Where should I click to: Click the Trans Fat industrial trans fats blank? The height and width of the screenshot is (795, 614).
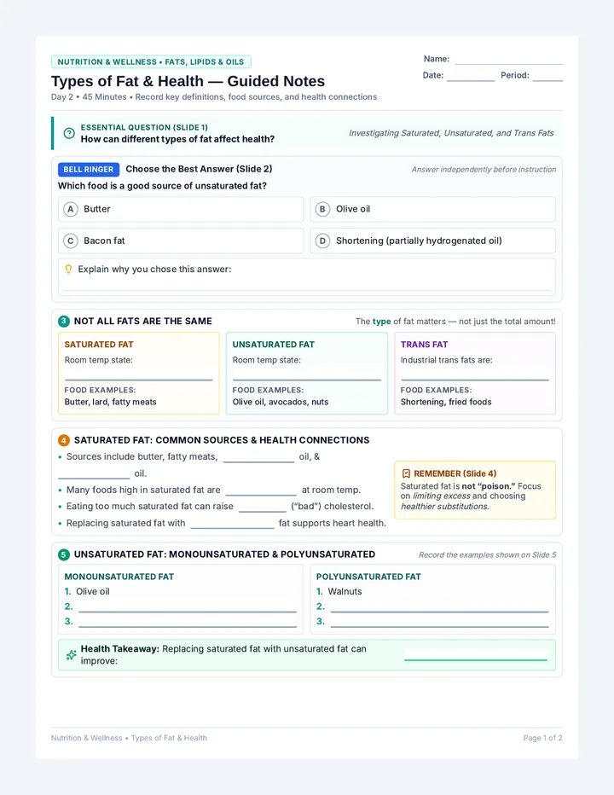point(474,376)
